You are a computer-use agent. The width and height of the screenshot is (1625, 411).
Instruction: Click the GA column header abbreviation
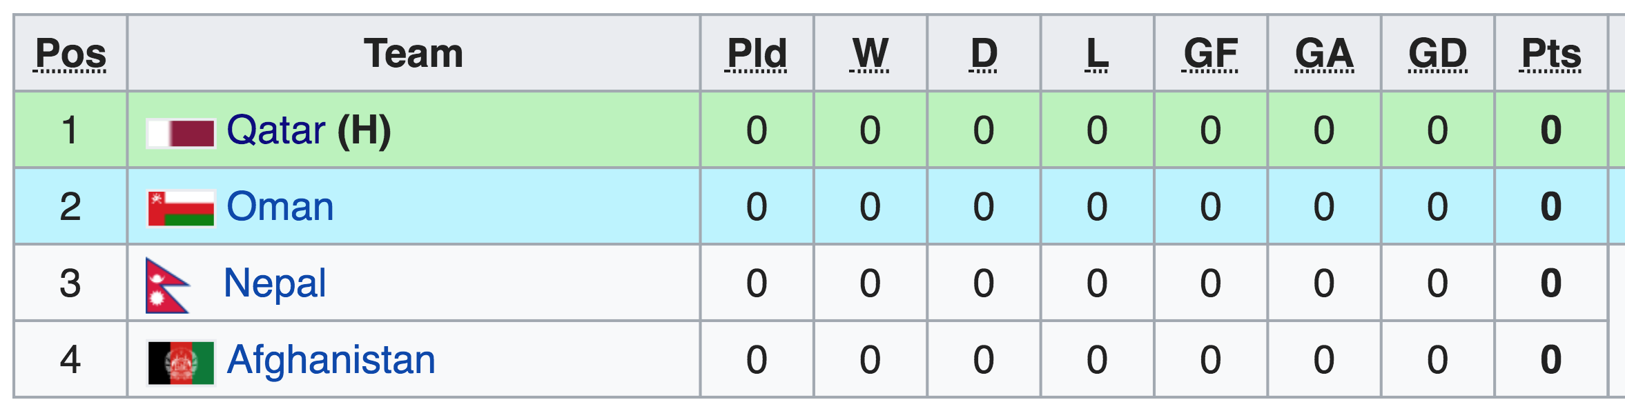(1324, 54)
